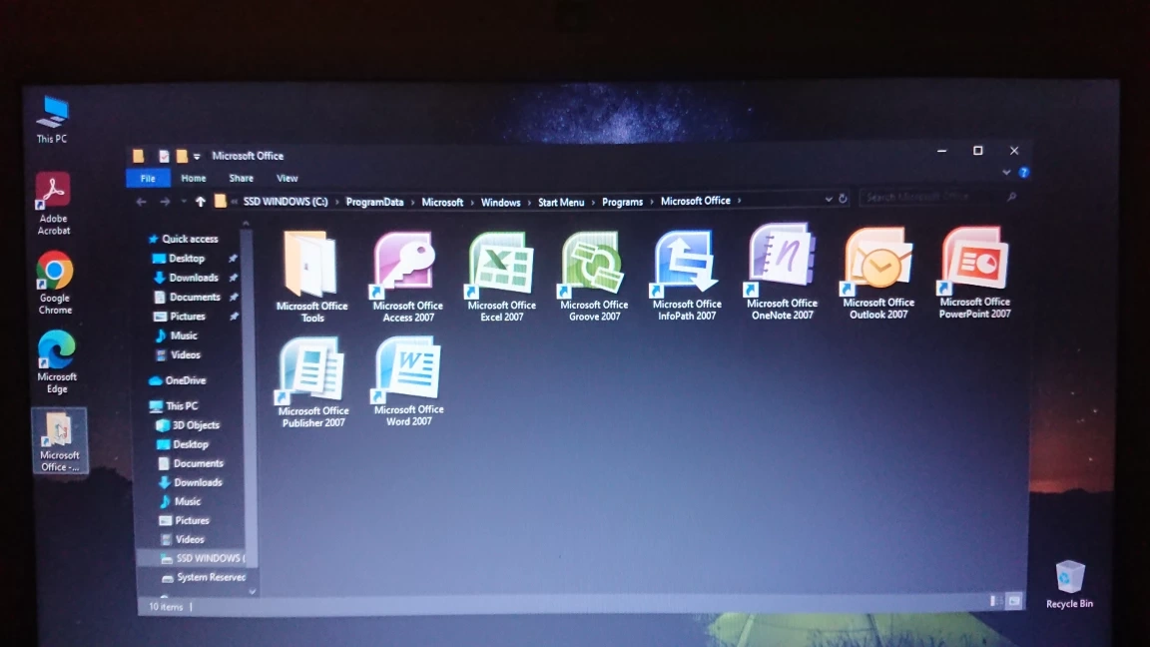
Task: Open the Microsoft Office Word 2007 shortcut
Action: 409,371
